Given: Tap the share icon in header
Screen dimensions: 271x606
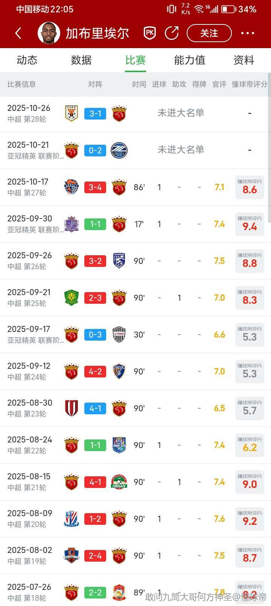Looking at the screenshot, I should click(172, 33).
